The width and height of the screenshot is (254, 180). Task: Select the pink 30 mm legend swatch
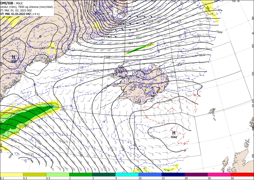coord(219,174)
